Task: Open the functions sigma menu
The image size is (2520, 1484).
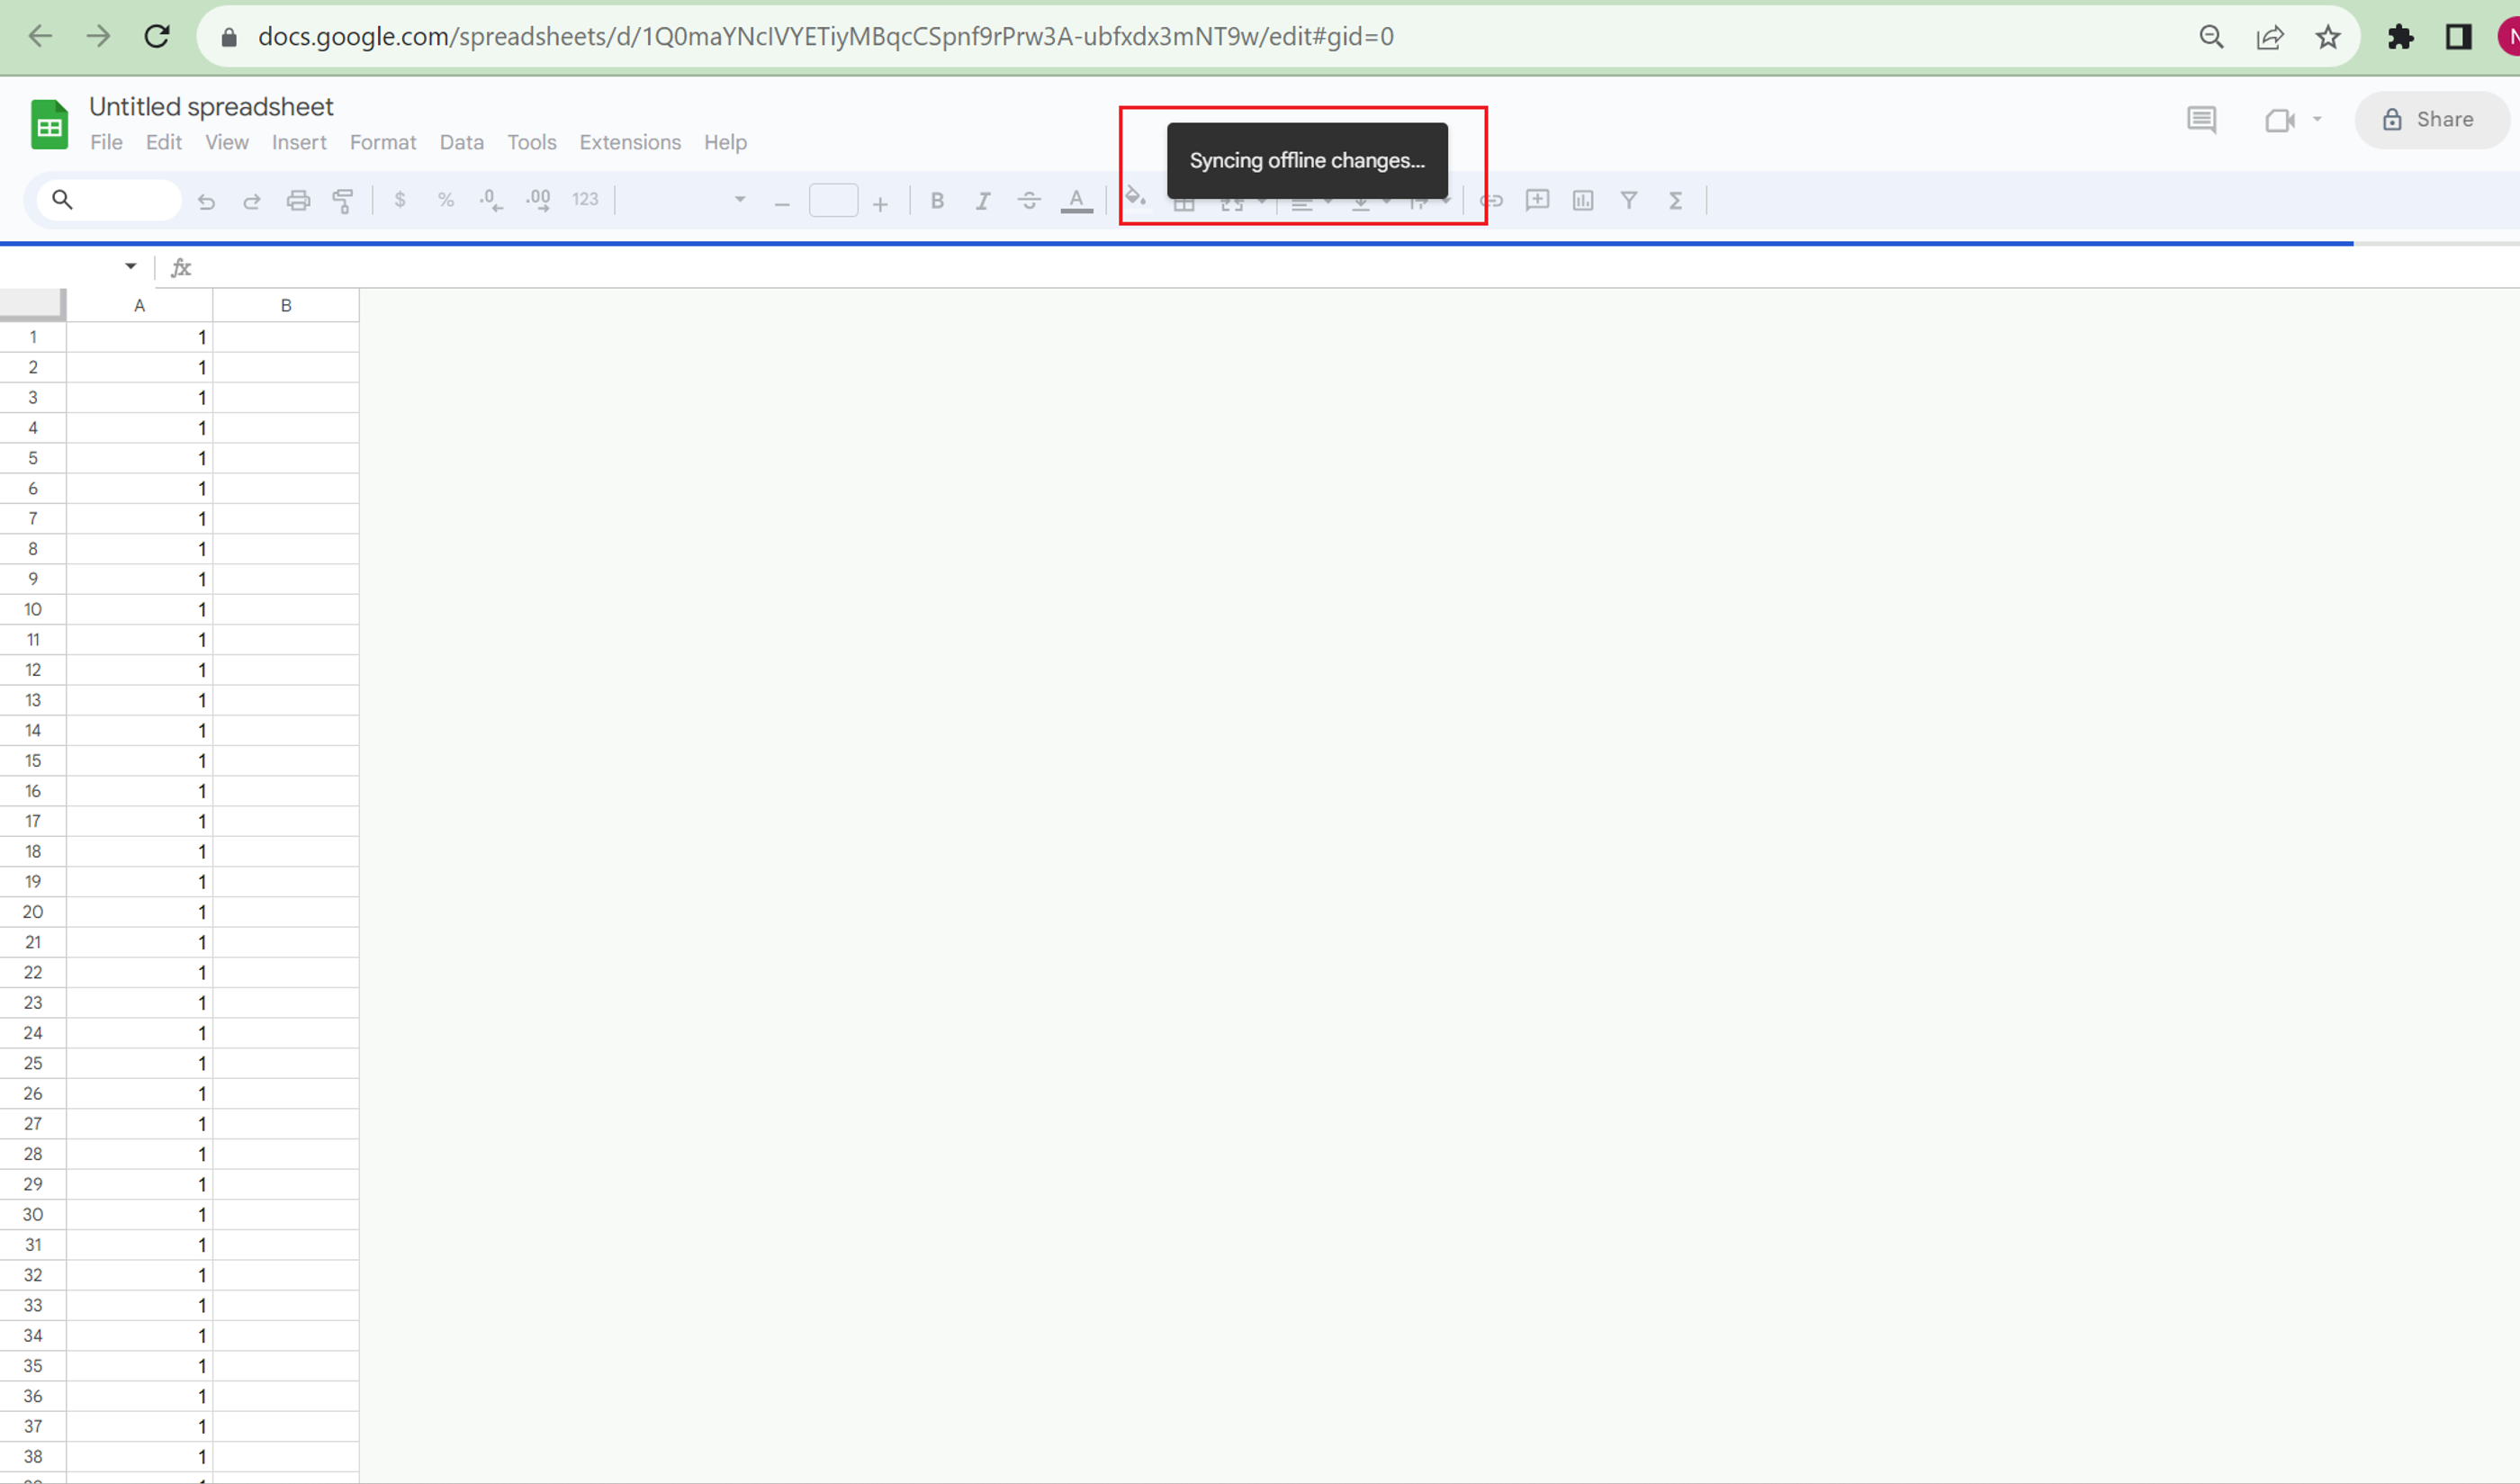Action: click(x=1676, y=201)
